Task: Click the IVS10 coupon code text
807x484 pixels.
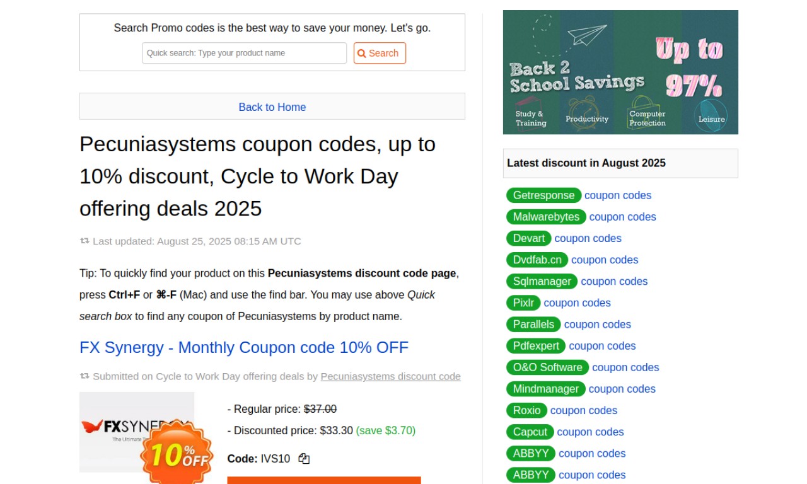Action: [x=276, y=459]
